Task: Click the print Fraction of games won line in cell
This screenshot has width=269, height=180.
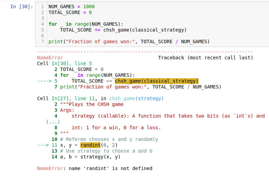Action: pos(129,41)
